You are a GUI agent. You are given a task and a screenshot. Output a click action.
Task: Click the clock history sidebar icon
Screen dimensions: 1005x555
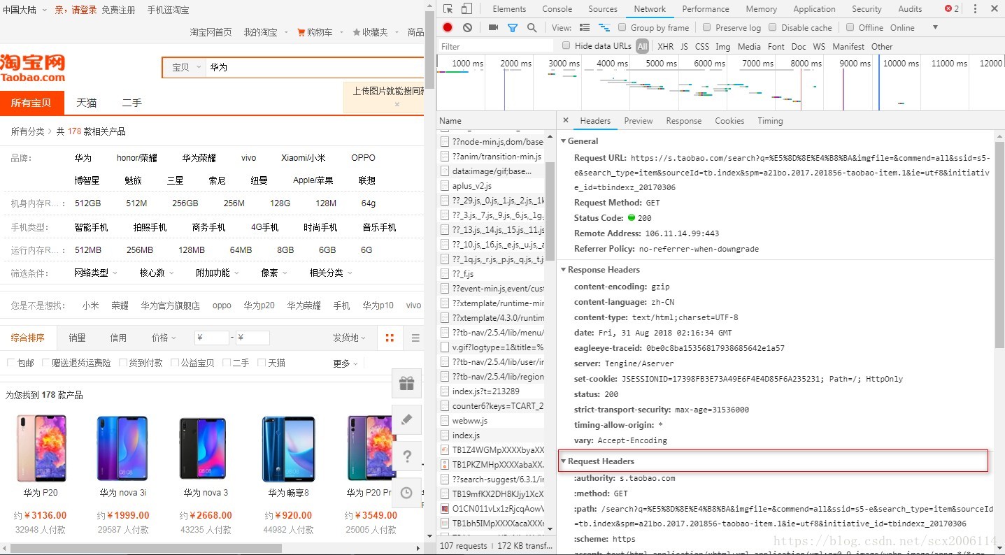(406, 492)
